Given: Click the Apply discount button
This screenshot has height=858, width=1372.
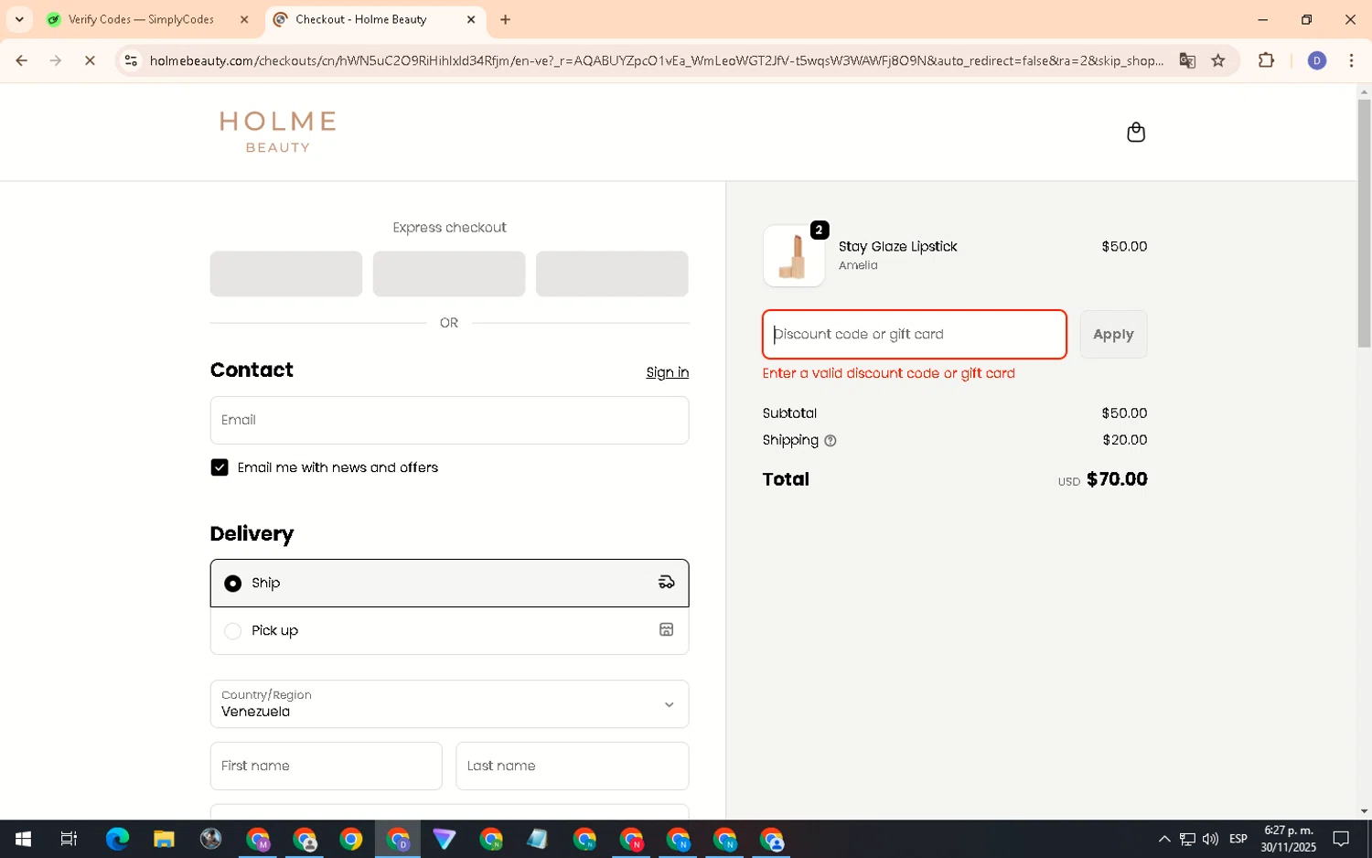Looking at the screenshot, I should [x=1113, y=335].
